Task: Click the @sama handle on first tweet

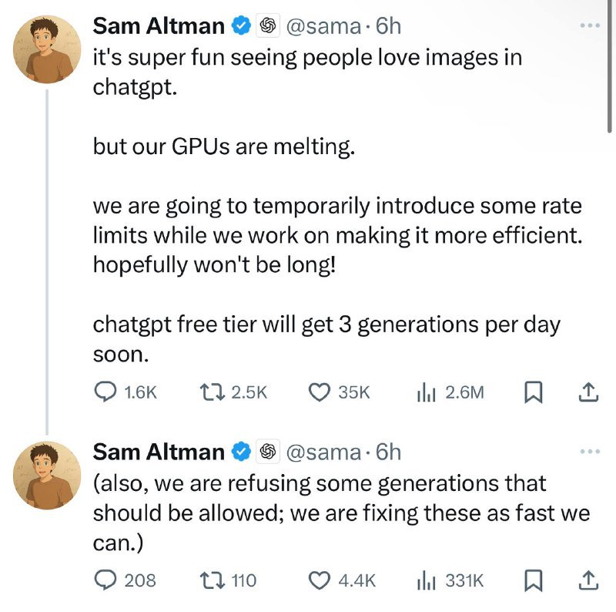Action: coord(318,25)
